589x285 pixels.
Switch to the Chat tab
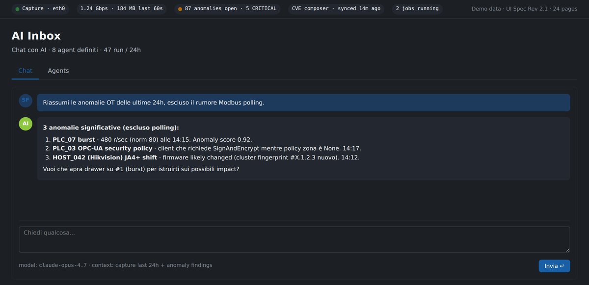click(25, 71)
